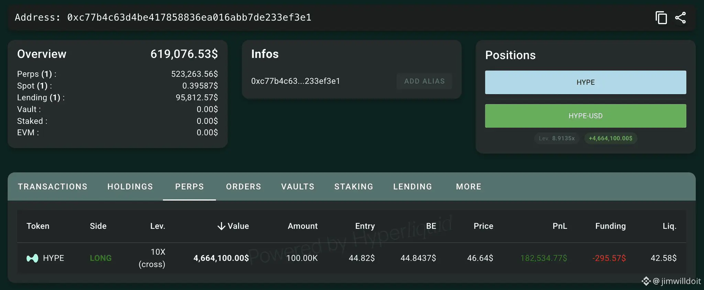Sort table by Amount column header

click(x=302, y=226)
